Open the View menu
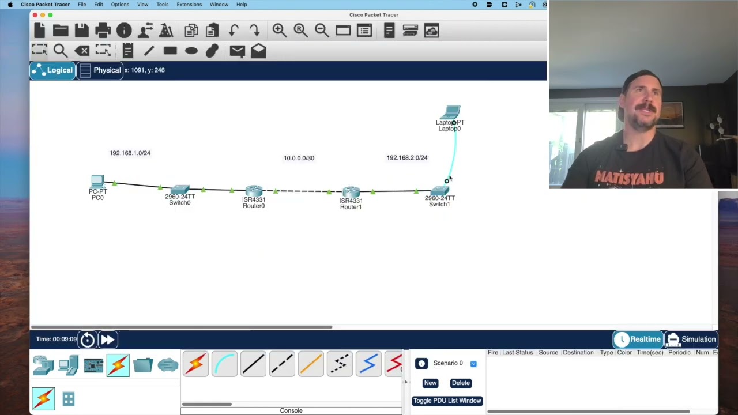The width and height of the screenshot is (738, 415). click(x=142, y=5)
